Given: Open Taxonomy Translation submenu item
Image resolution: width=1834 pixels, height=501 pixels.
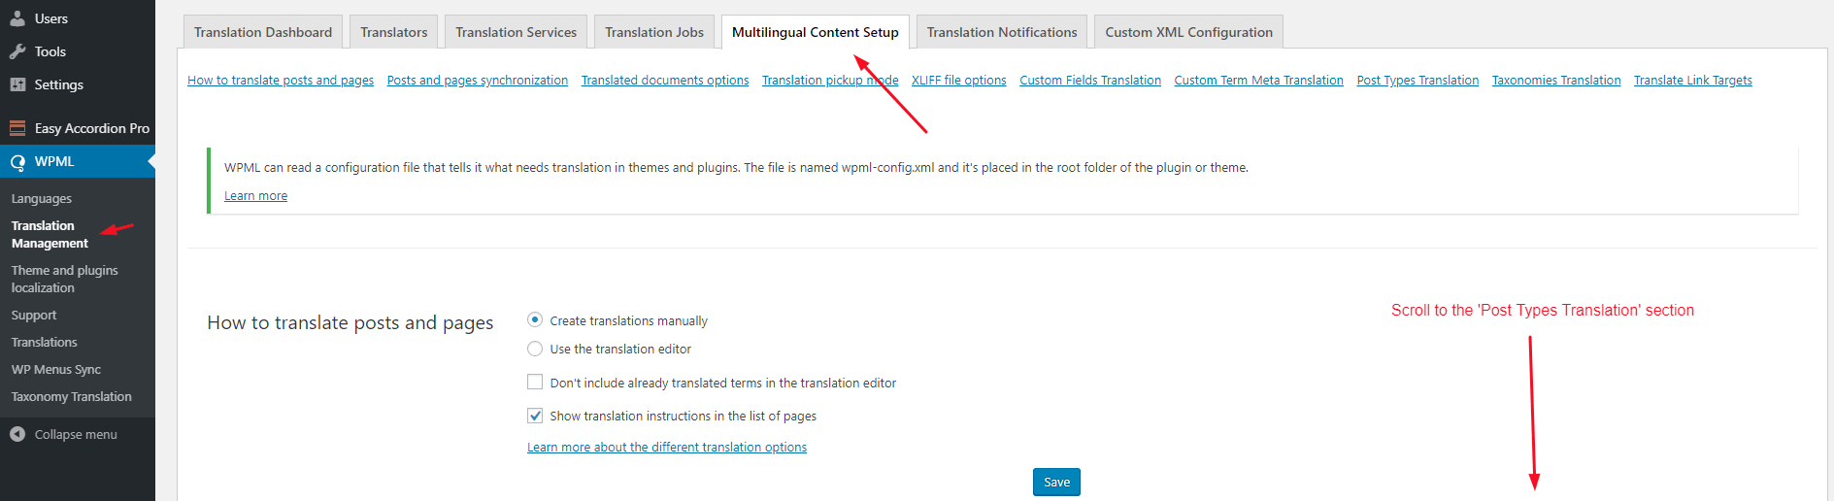Looking at the screenshot, I should [x=72, y=397].
